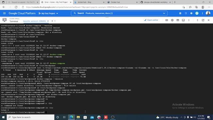Send key combination keyboard icon
The width and height of the screenshot is (213, 120).
(167, 20)
